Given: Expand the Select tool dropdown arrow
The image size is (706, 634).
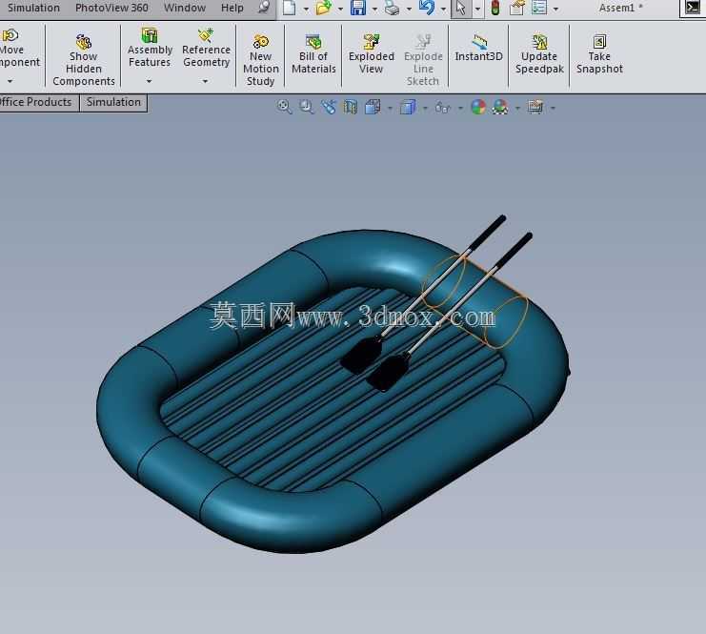Looking at the screenshot, I should click(477, 9).
